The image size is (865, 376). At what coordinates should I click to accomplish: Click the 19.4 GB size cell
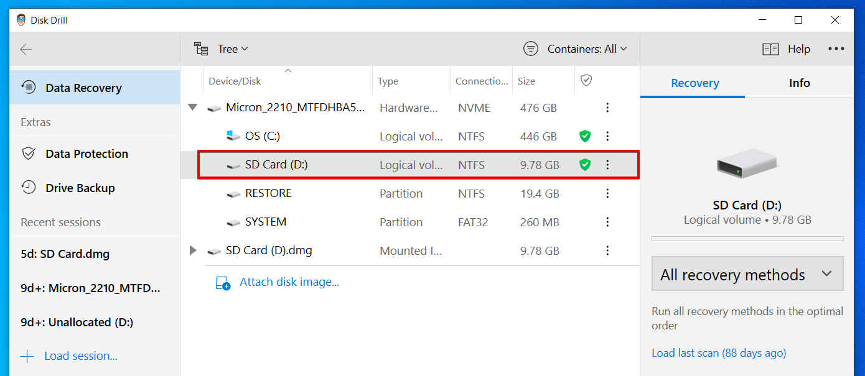(x=540, y=194)
